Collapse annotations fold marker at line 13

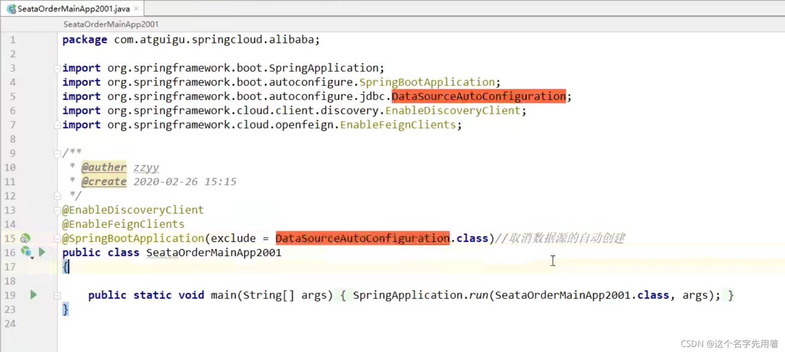point(57,210)
